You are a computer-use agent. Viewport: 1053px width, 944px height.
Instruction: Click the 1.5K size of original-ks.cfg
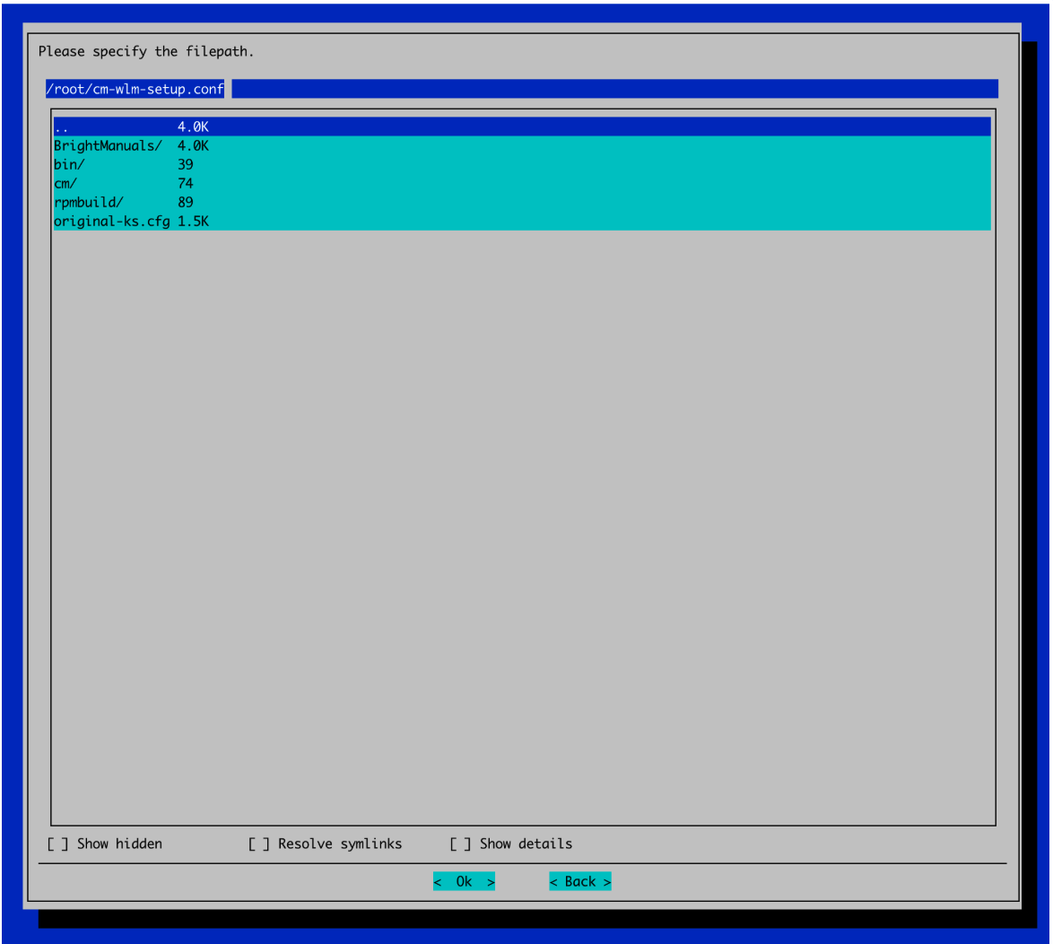tap(194, 221)
